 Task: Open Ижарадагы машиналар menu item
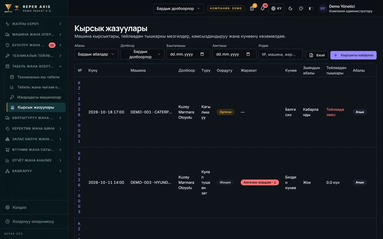click(36, 97)
